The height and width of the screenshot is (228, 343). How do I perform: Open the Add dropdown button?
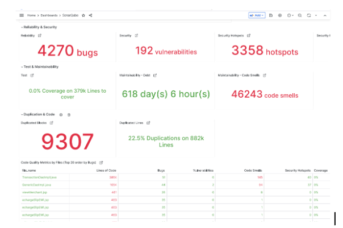(x=257, y=15)
